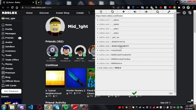Open Blog in the left sidebar
The image size is (196, 110).
click(x=6, y=77)
